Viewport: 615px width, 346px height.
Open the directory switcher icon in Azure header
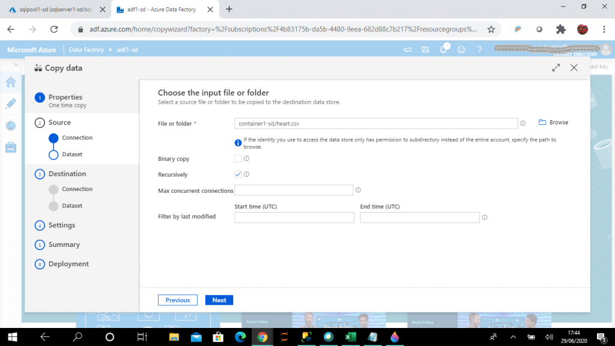(x=425, y=50)
